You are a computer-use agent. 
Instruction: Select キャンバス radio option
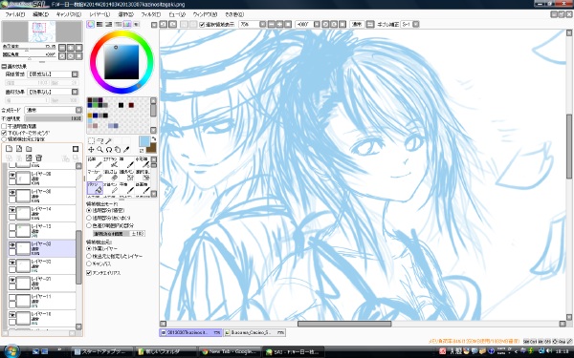click(x=89, y=263)
